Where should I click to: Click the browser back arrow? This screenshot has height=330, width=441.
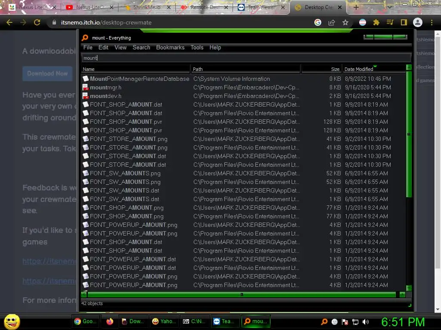pos(9,22)
